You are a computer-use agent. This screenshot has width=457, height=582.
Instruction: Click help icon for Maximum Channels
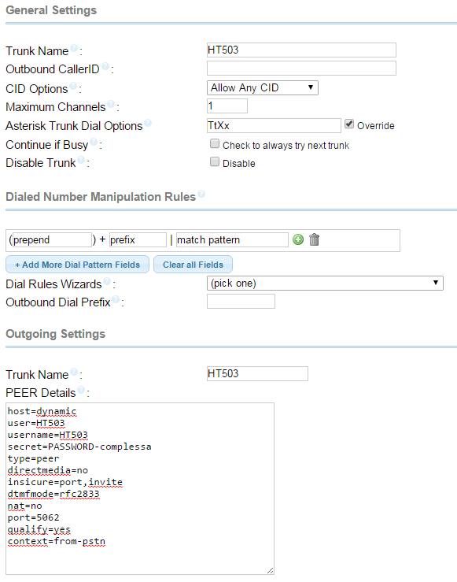pyautogui.click(x=111, y=104)
